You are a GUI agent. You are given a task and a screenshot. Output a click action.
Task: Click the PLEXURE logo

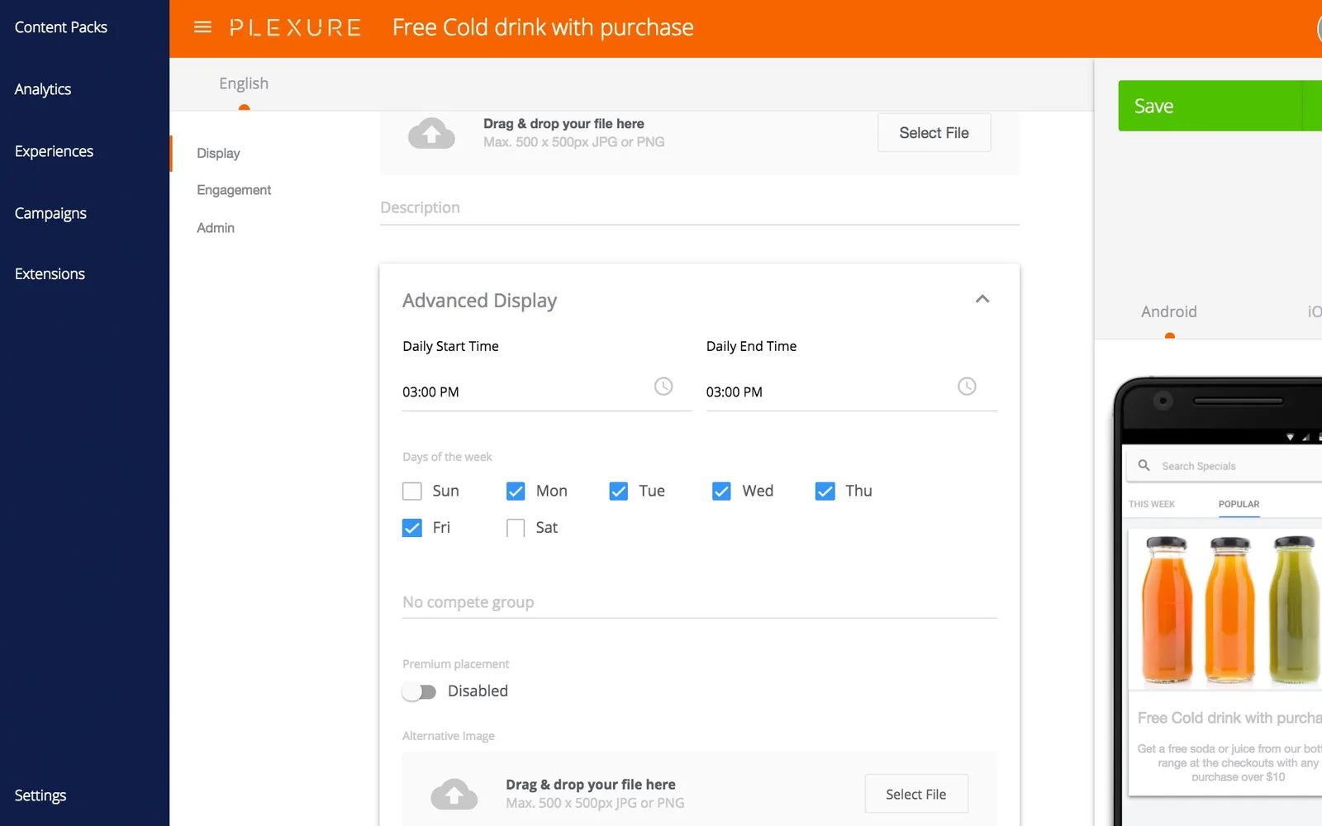295,28
